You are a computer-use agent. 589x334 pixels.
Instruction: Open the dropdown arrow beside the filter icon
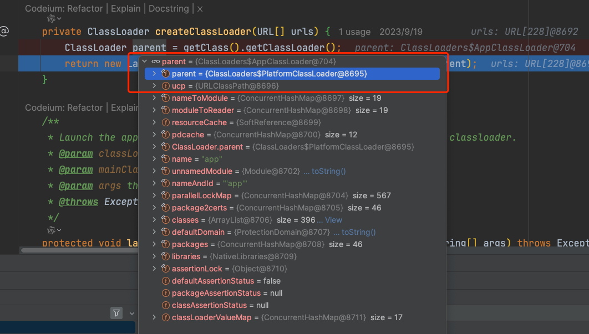131,313
